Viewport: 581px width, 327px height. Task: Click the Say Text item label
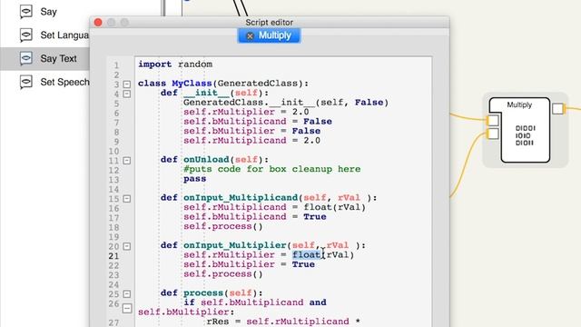pyautogui.click(x=58, y=58)
